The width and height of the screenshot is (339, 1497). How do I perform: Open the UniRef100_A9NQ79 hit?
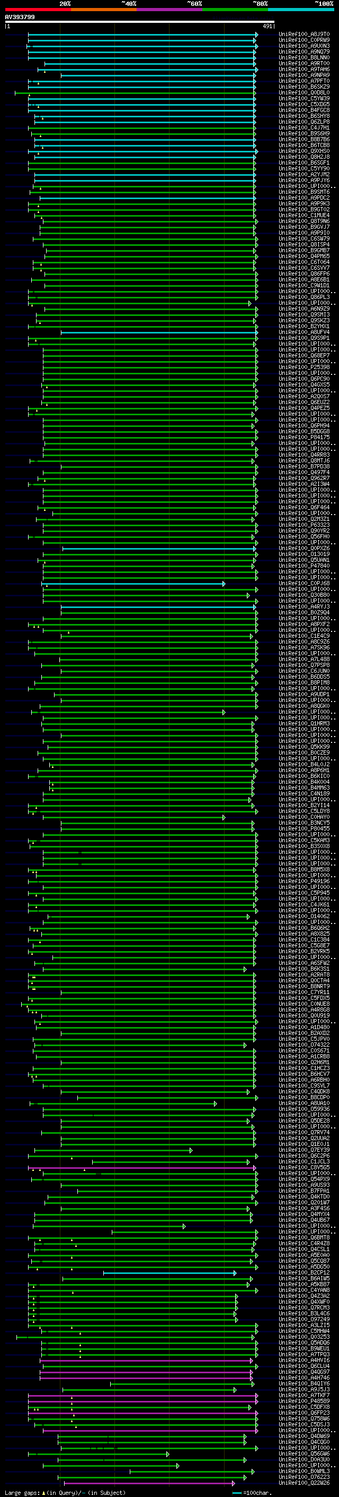coord(304,52)
